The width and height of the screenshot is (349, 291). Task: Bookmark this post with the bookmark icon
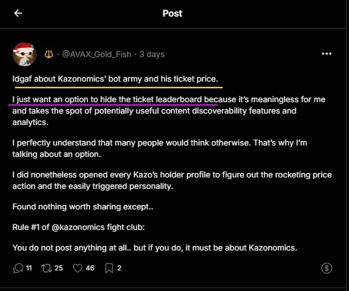point(109,268)
